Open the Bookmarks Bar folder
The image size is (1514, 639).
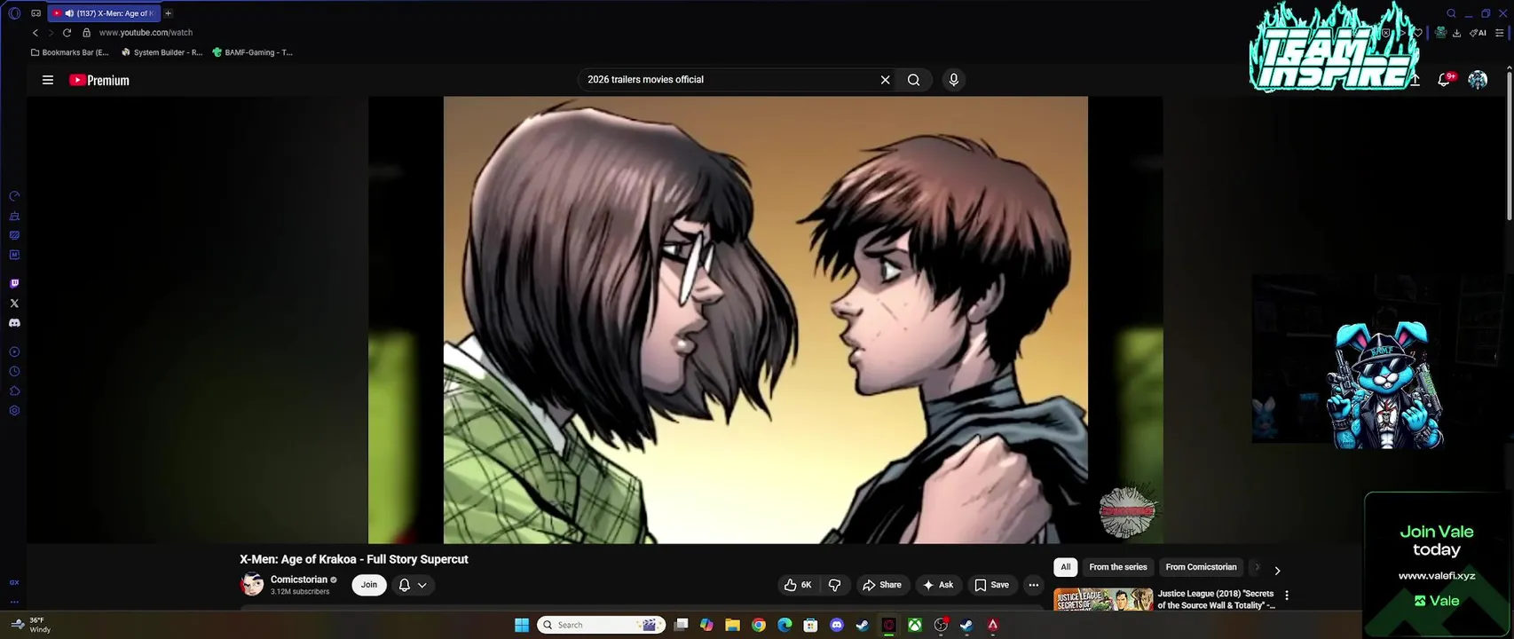pos(70,52)
